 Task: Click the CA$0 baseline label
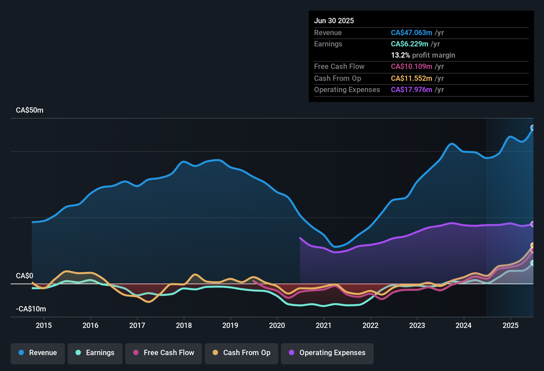tap(25, 275)
